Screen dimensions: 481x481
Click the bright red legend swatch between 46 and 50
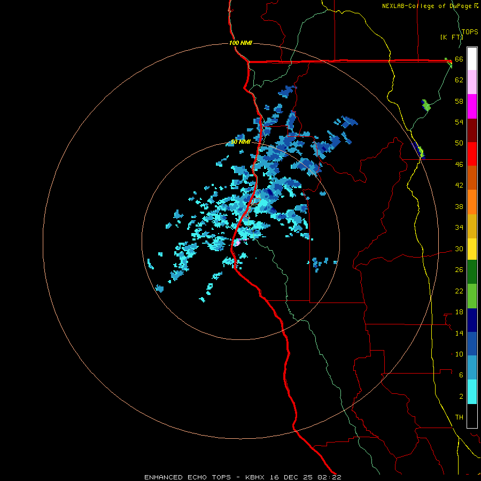point(472,154)
